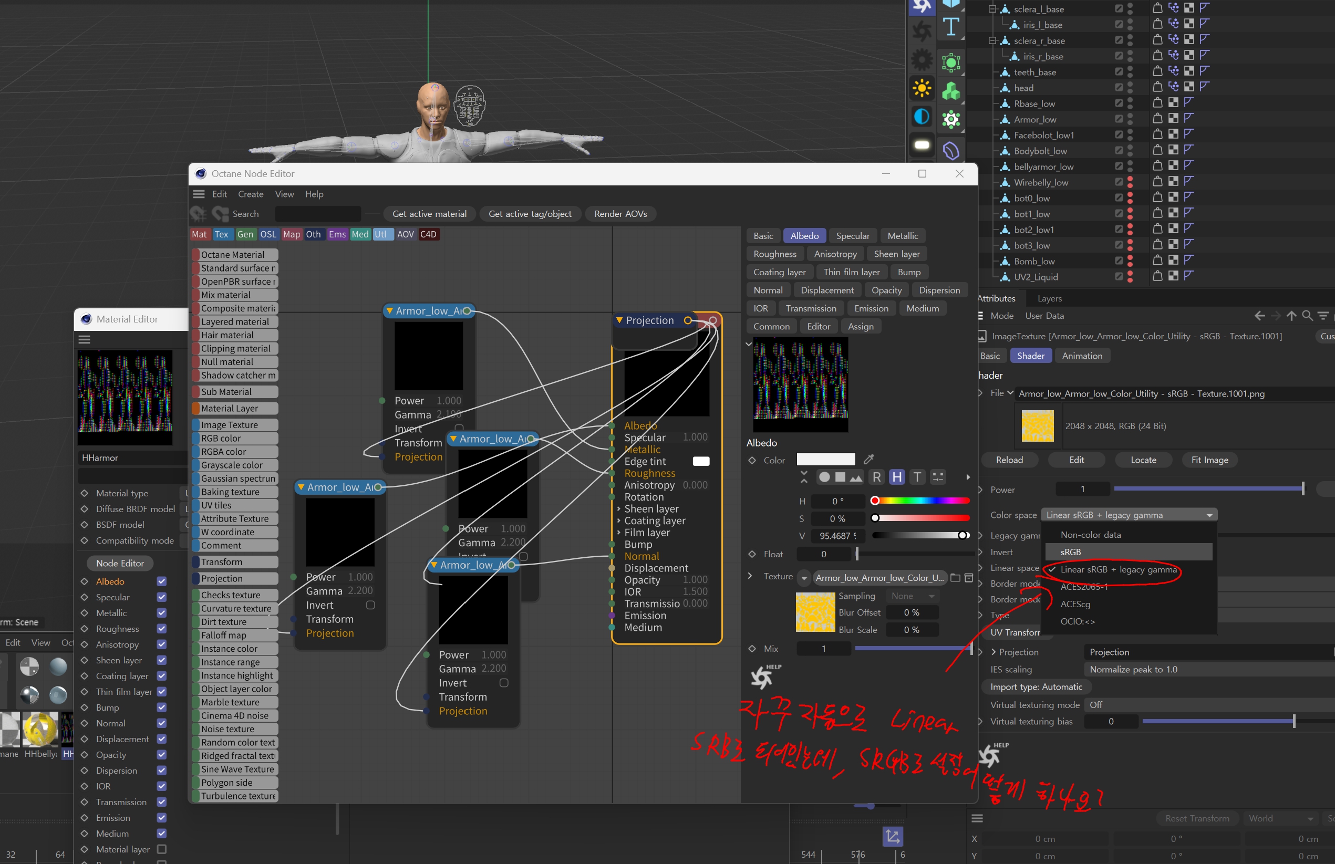The image size is (1335, 864).
Task: Switch the color picker to RGB mode (R)
Action: (x=877, y=477)
